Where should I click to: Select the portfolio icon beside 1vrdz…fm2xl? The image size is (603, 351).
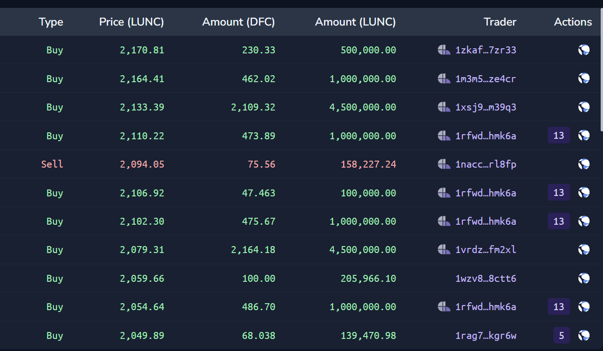click(444, 249)
